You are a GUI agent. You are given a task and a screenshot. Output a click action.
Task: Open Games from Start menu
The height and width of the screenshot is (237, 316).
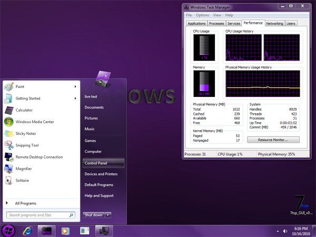pyautogui.click(x=90, y=141)
